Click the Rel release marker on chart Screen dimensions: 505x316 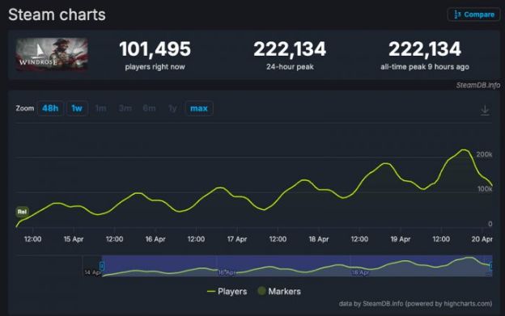tap(22, 212)
